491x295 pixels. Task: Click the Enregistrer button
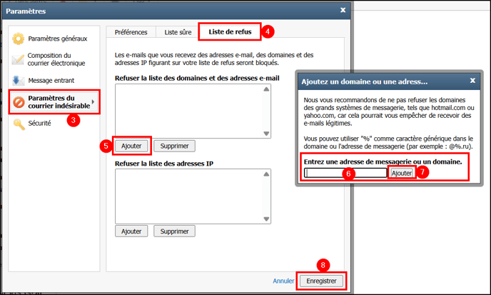coord(322,281)
